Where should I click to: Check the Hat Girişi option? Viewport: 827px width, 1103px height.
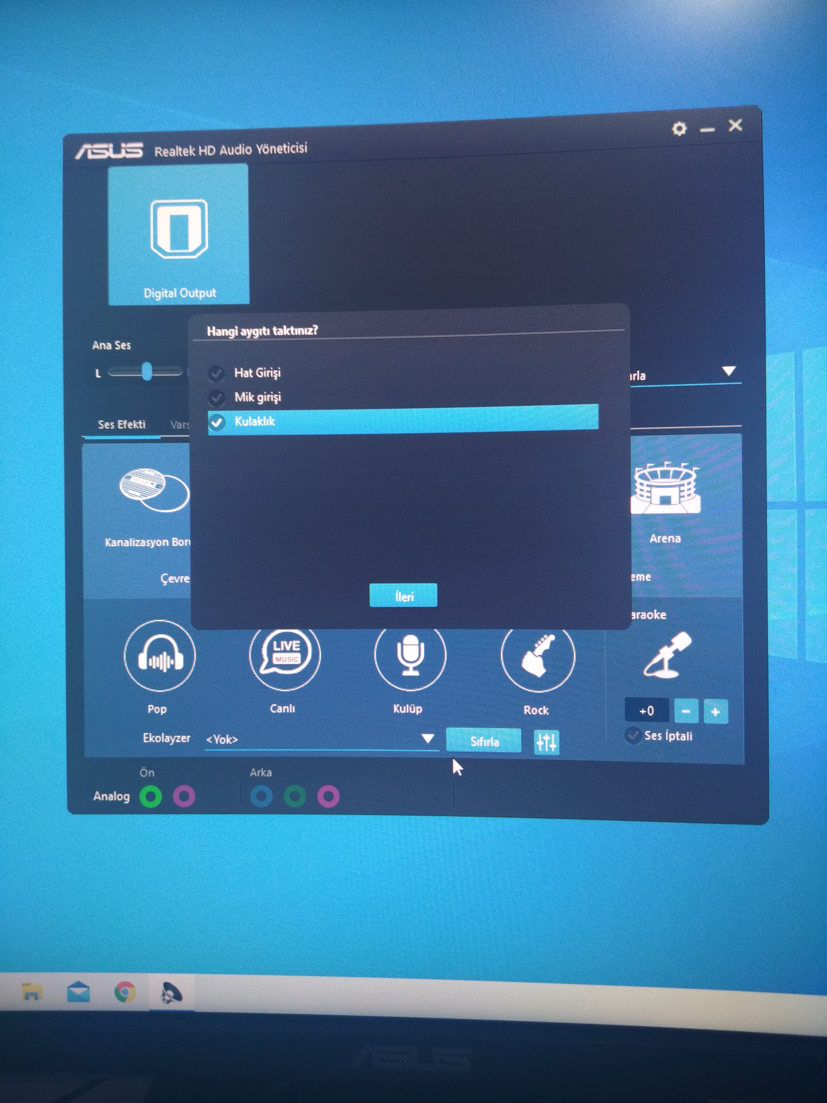(x=216, y=373)
